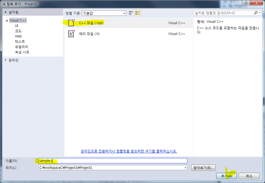Click the template search magnifier icon
The height and width of the screenshot is (183, 265).
tap(256, 13)
